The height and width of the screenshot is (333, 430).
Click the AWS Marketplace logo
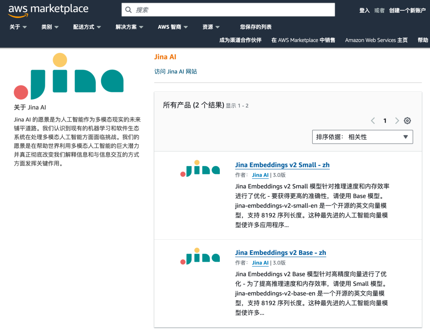pyautogui.click(x=48, y=9)
